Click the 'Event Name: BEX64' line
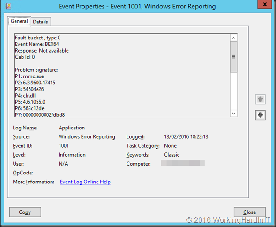 pyautogui.click(x=37, y=44)
